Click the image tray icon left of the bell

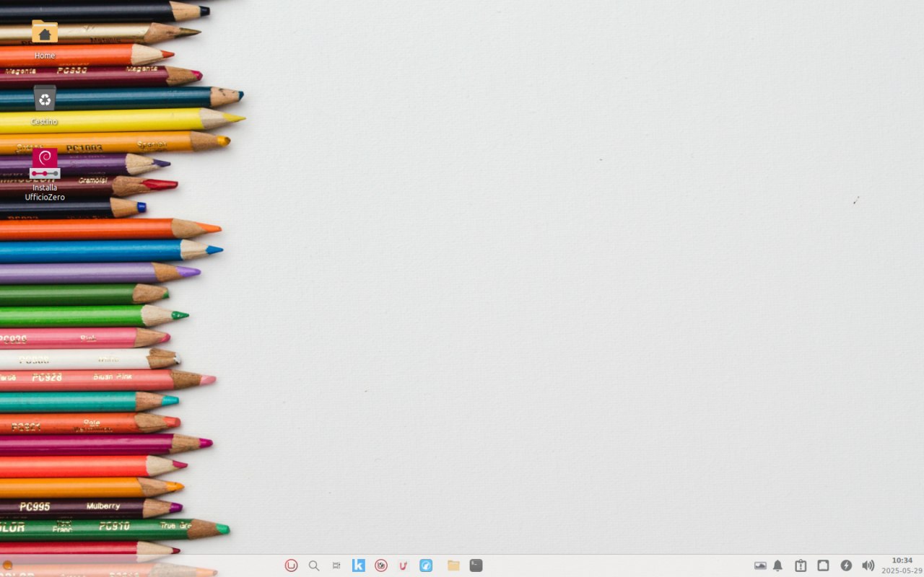(x=760, y=565)
